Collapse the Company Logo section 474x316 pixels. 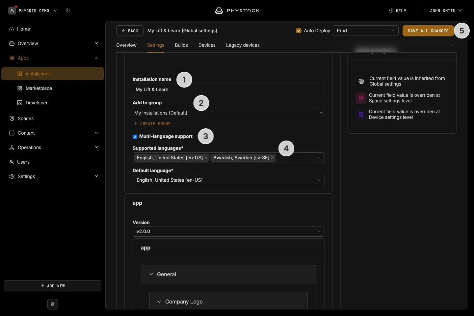coord(159,302)
